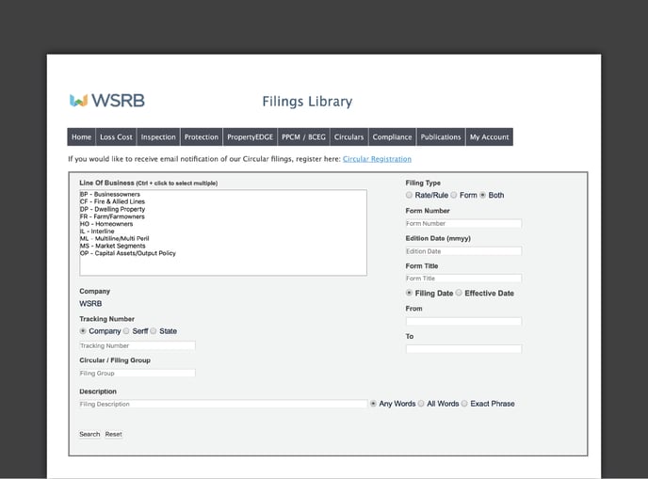Screen dimensions: 648x479
Task: Open PPCM / BCEG menu
Action: (x=303, y=137)
